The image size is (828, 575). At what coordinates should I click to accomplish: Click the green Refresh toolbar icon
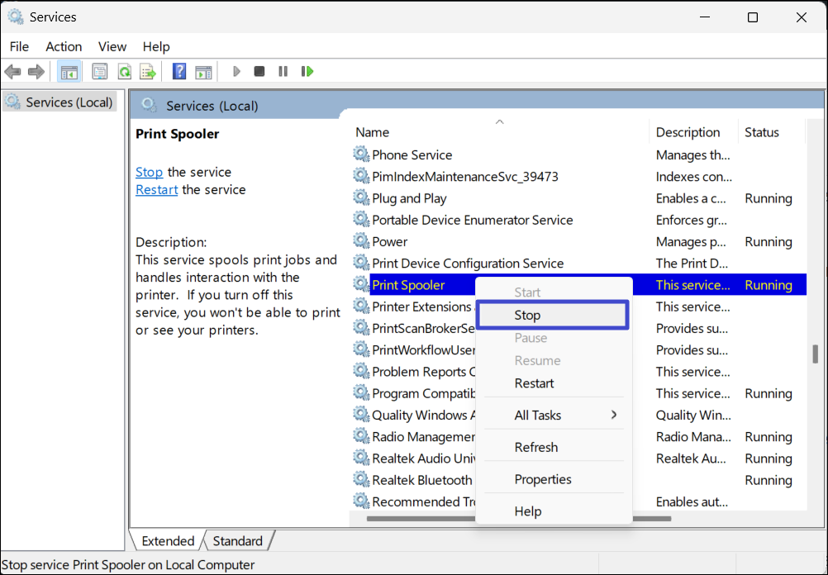124,72
